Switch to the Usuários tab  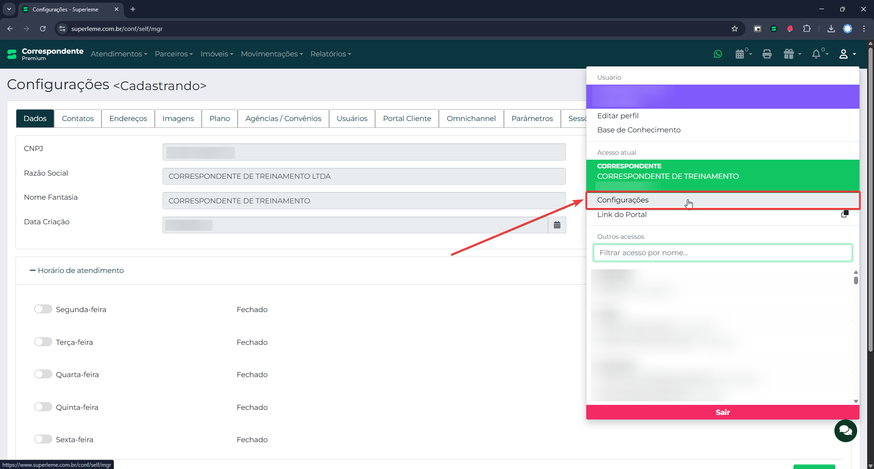(x=352, y=119)
